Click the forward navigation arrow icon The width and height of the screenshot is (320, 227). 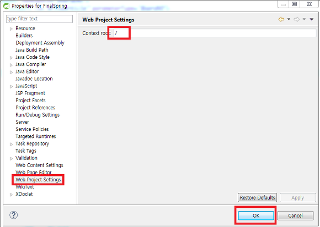coord(296,19)
